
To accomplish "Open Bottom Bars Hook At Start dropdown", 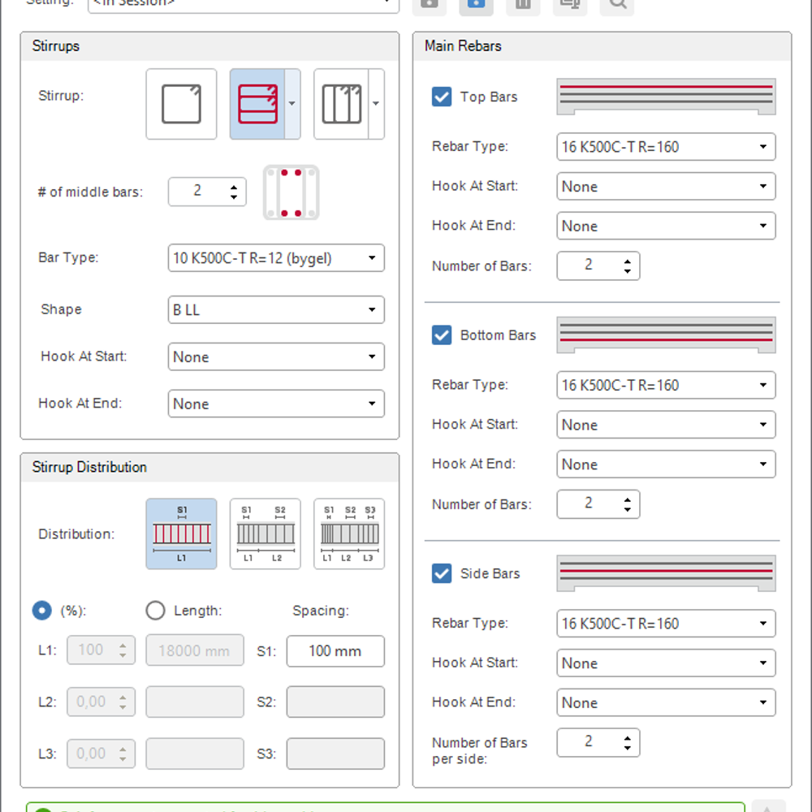I will pos(666,425).
